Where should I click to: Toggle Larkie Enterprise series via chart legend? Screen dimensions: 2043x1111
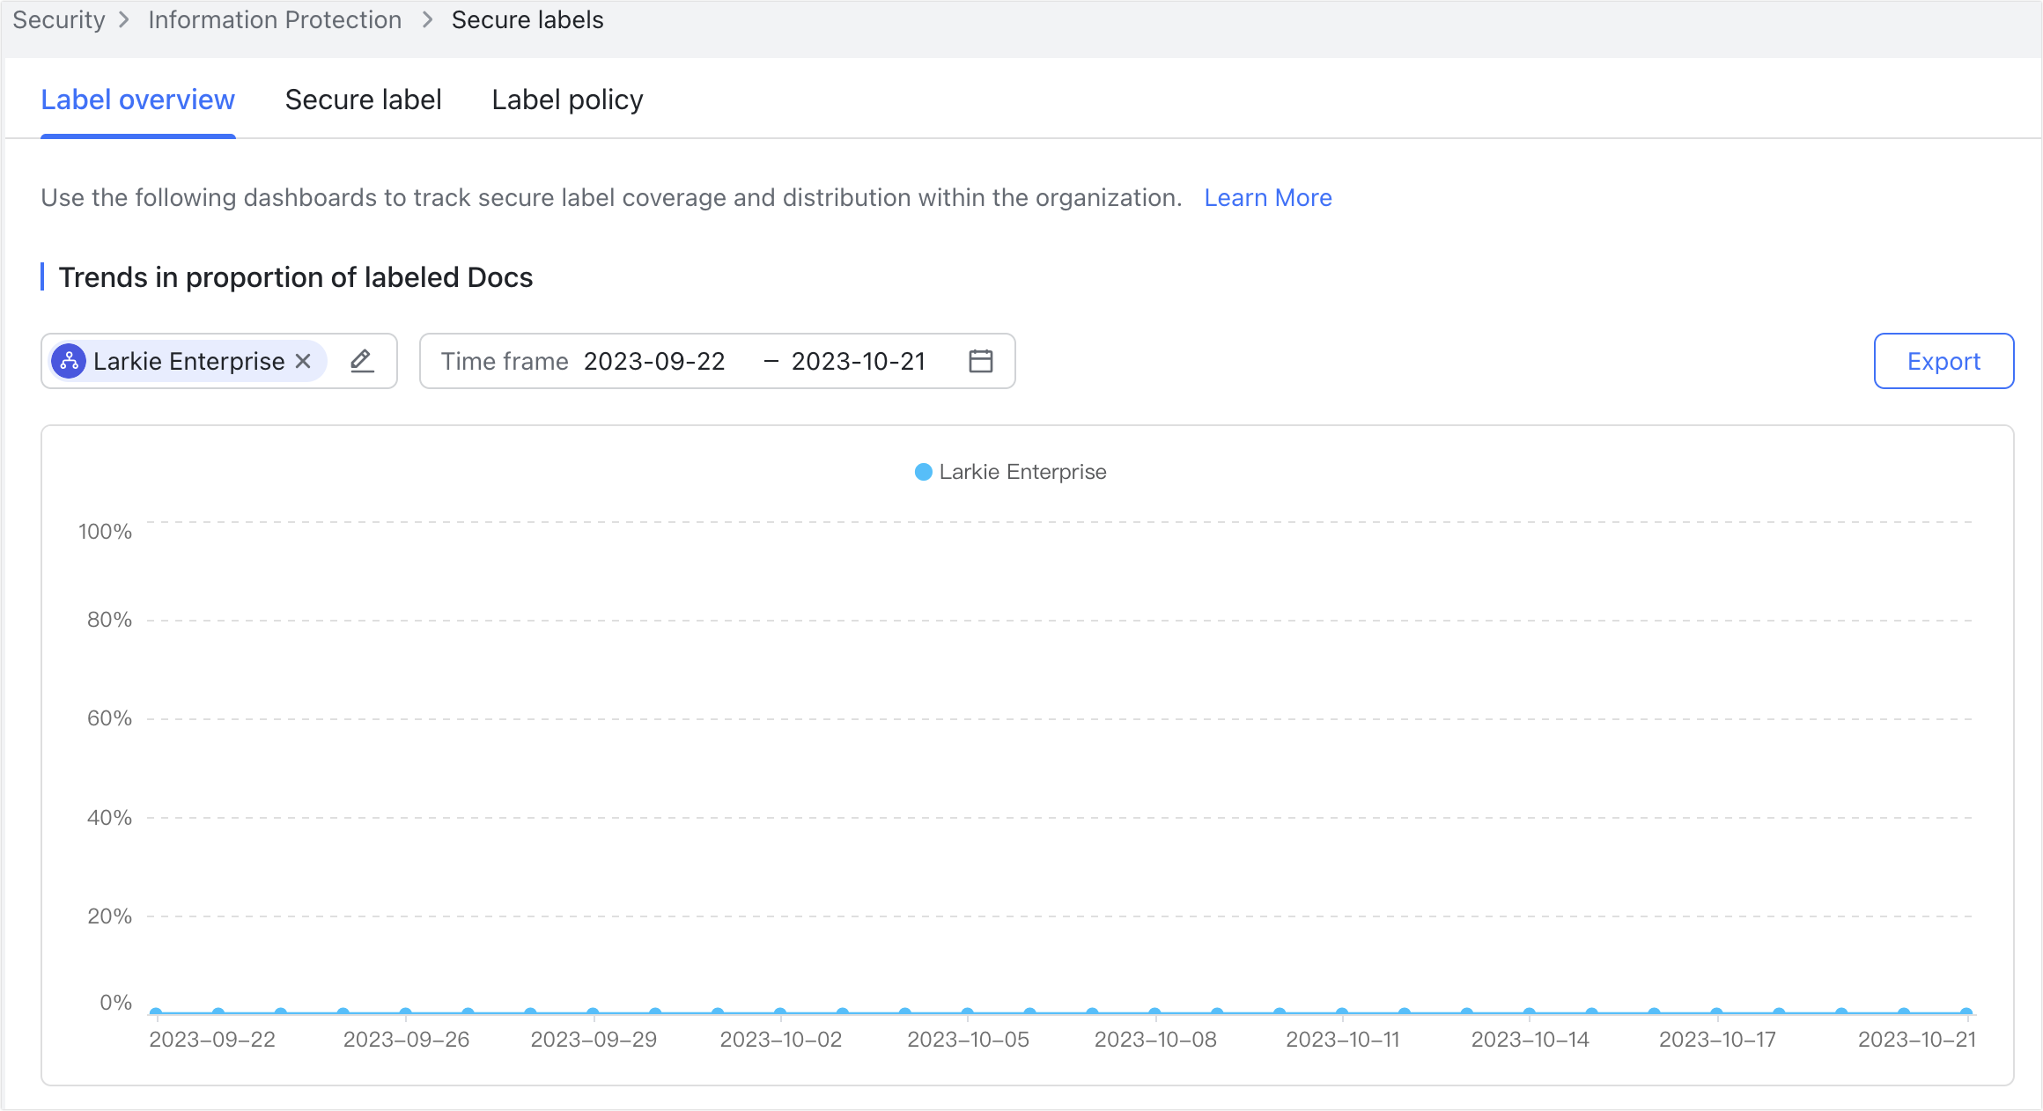pyautogui.click(x=1023, y=472)
